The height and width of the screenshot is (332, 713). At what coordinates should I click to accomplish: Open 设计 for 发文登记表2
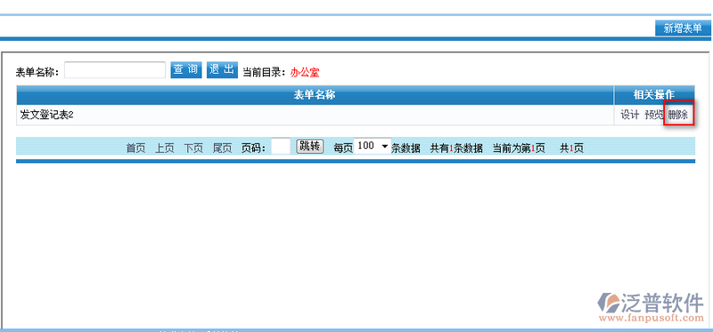pyautogui.click(x=630, y=116)
